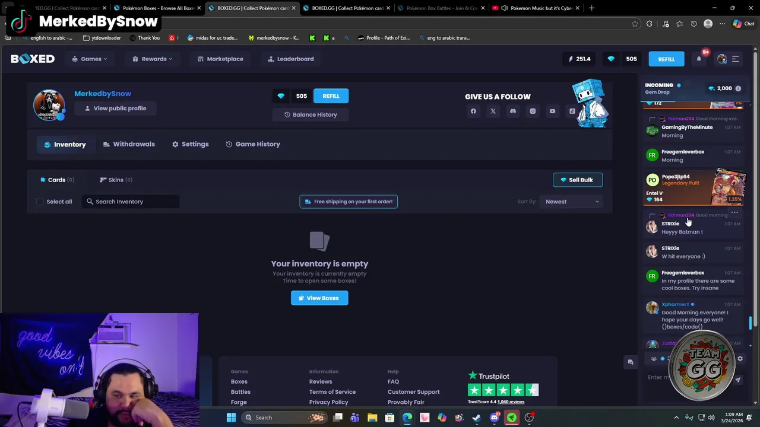Open the Terms of Service footer link
The height and width of the screenshot is (427, 760).
pos(332,392)
